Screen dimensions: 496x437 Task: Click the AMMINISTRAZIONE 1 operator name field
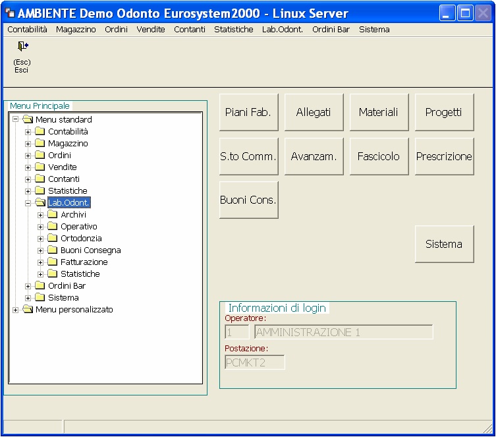344,332
